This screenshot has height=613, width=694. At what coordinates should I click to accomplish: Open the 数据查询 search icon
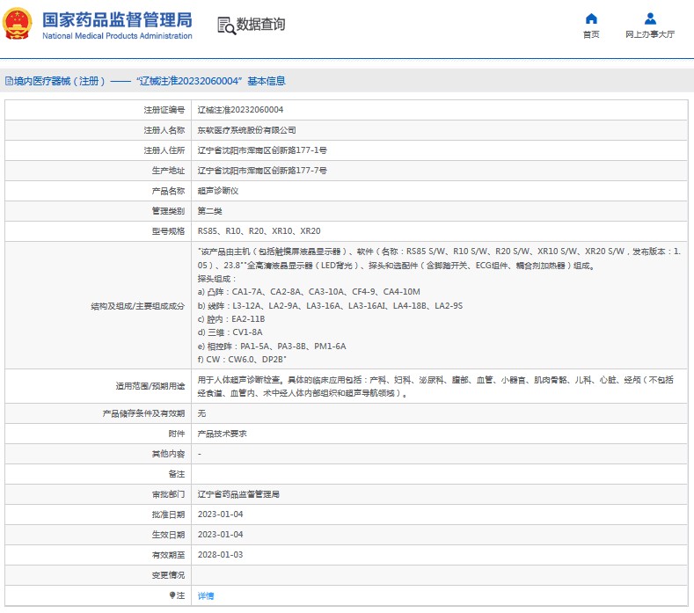point(226,26)
